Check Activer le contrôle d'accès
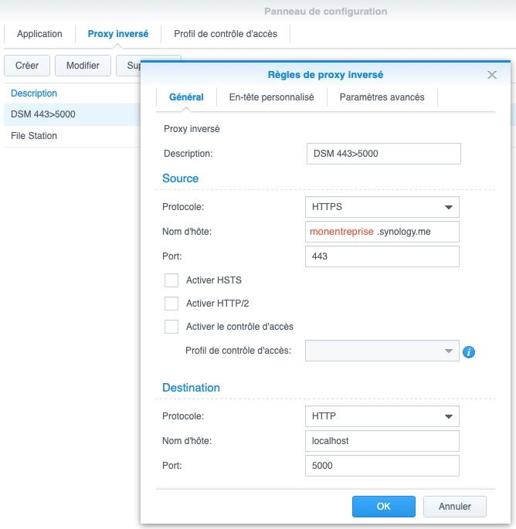 pos(171,327)
